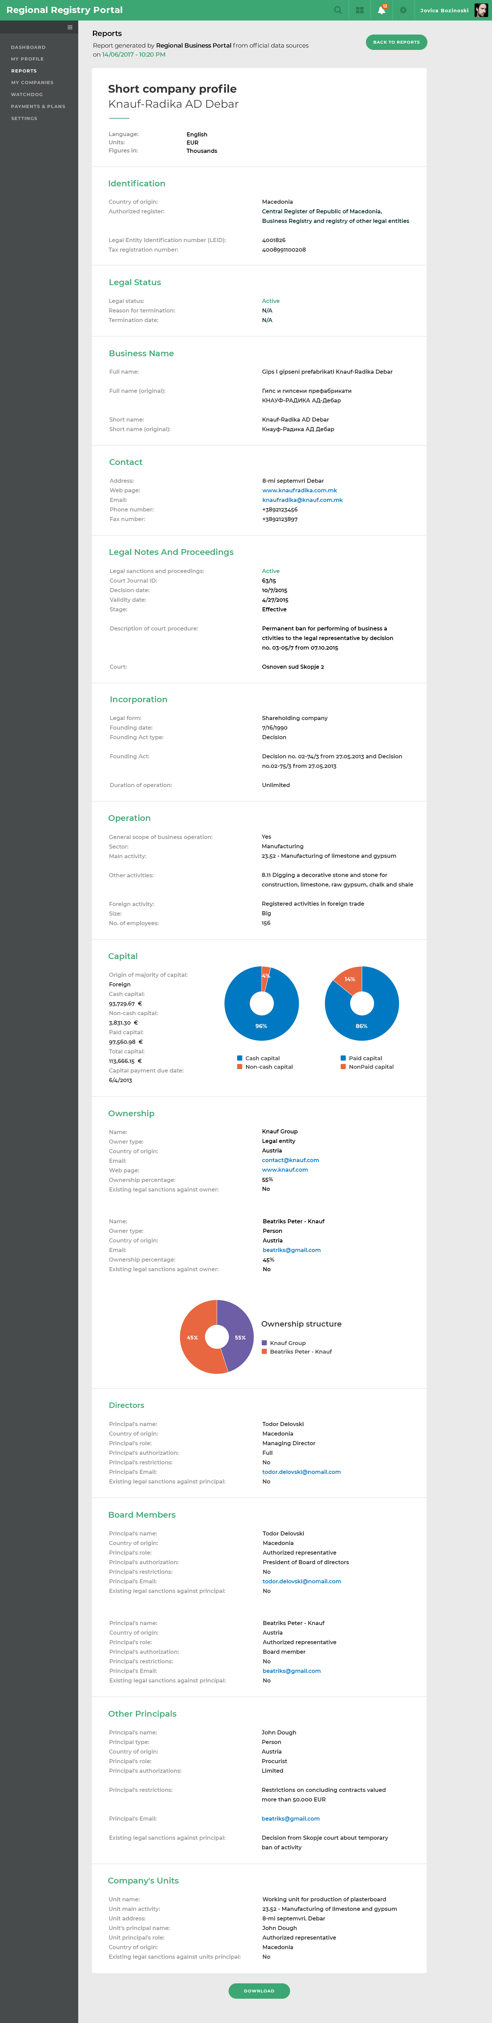The width and height of the screenshot is (492, 2023).
Task: Open the www.knauf.com web page link
Action: [285, 1169]
